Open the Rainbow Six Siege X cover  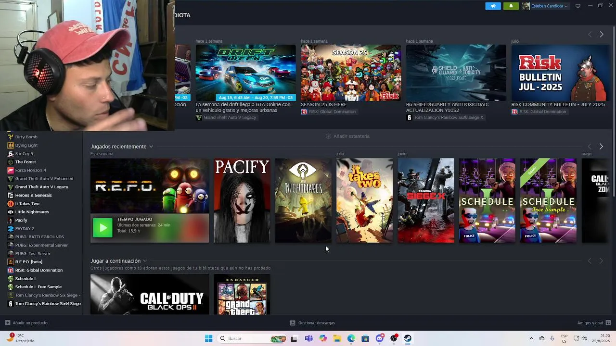point(426,200)
